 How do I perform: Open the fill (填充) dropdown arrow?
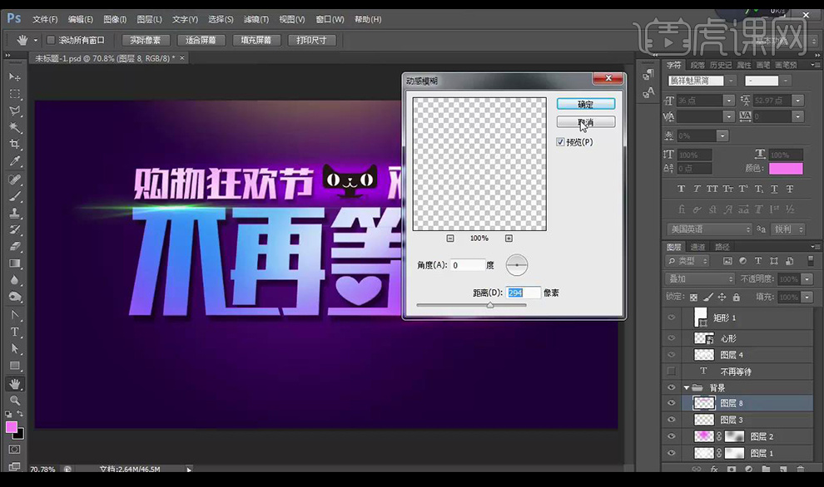click(x=807, y=297)
